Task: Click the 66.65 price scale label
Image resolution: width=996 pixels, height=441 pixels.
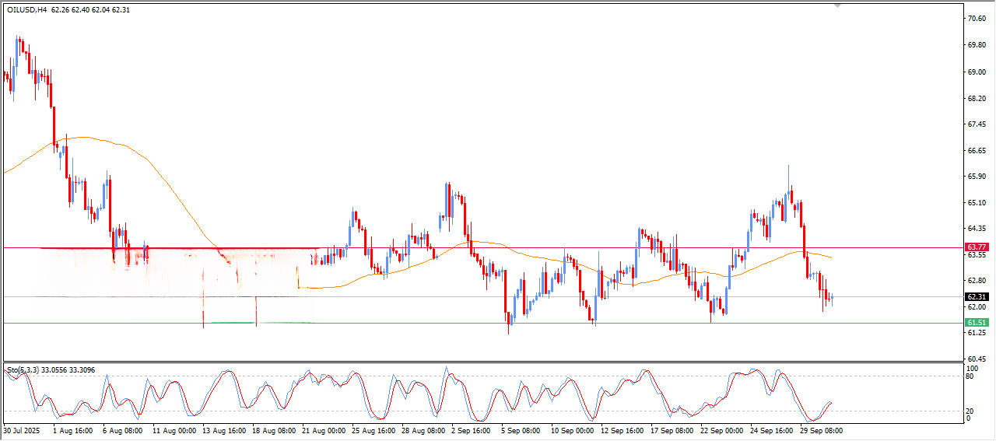Action: [976, 151]
